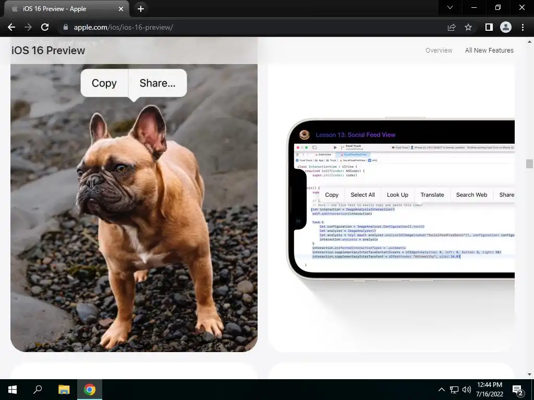
Task: Open network status tray icon
Action: tap(454, 390)
